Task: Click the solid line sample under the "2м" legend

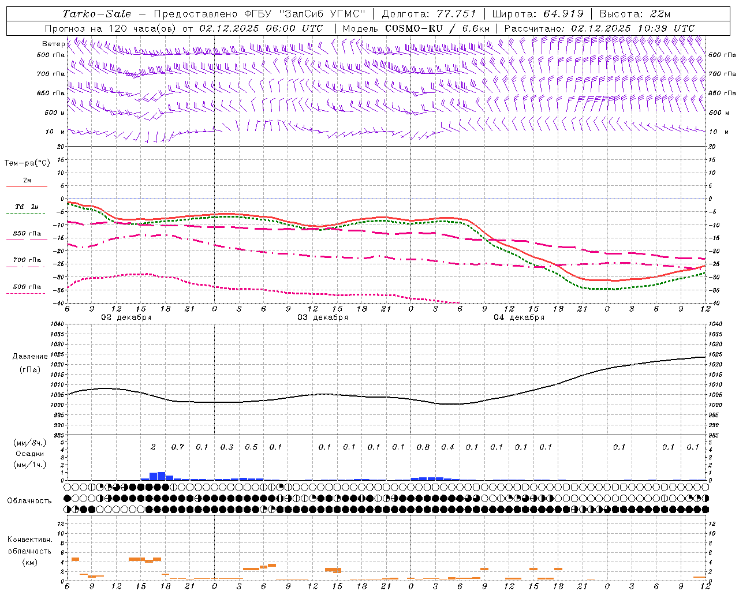Action: pos(27,186)
